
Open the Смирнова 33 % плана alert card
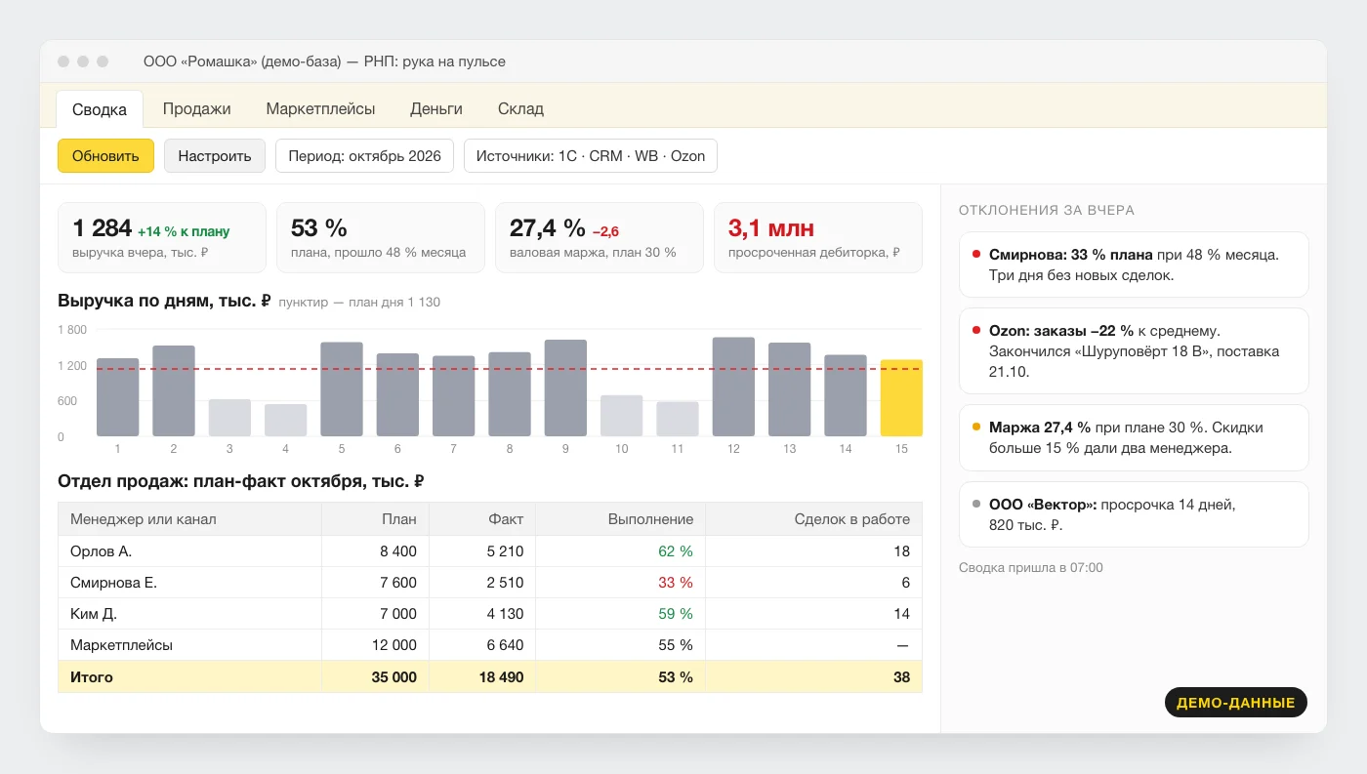(1134, 265)
